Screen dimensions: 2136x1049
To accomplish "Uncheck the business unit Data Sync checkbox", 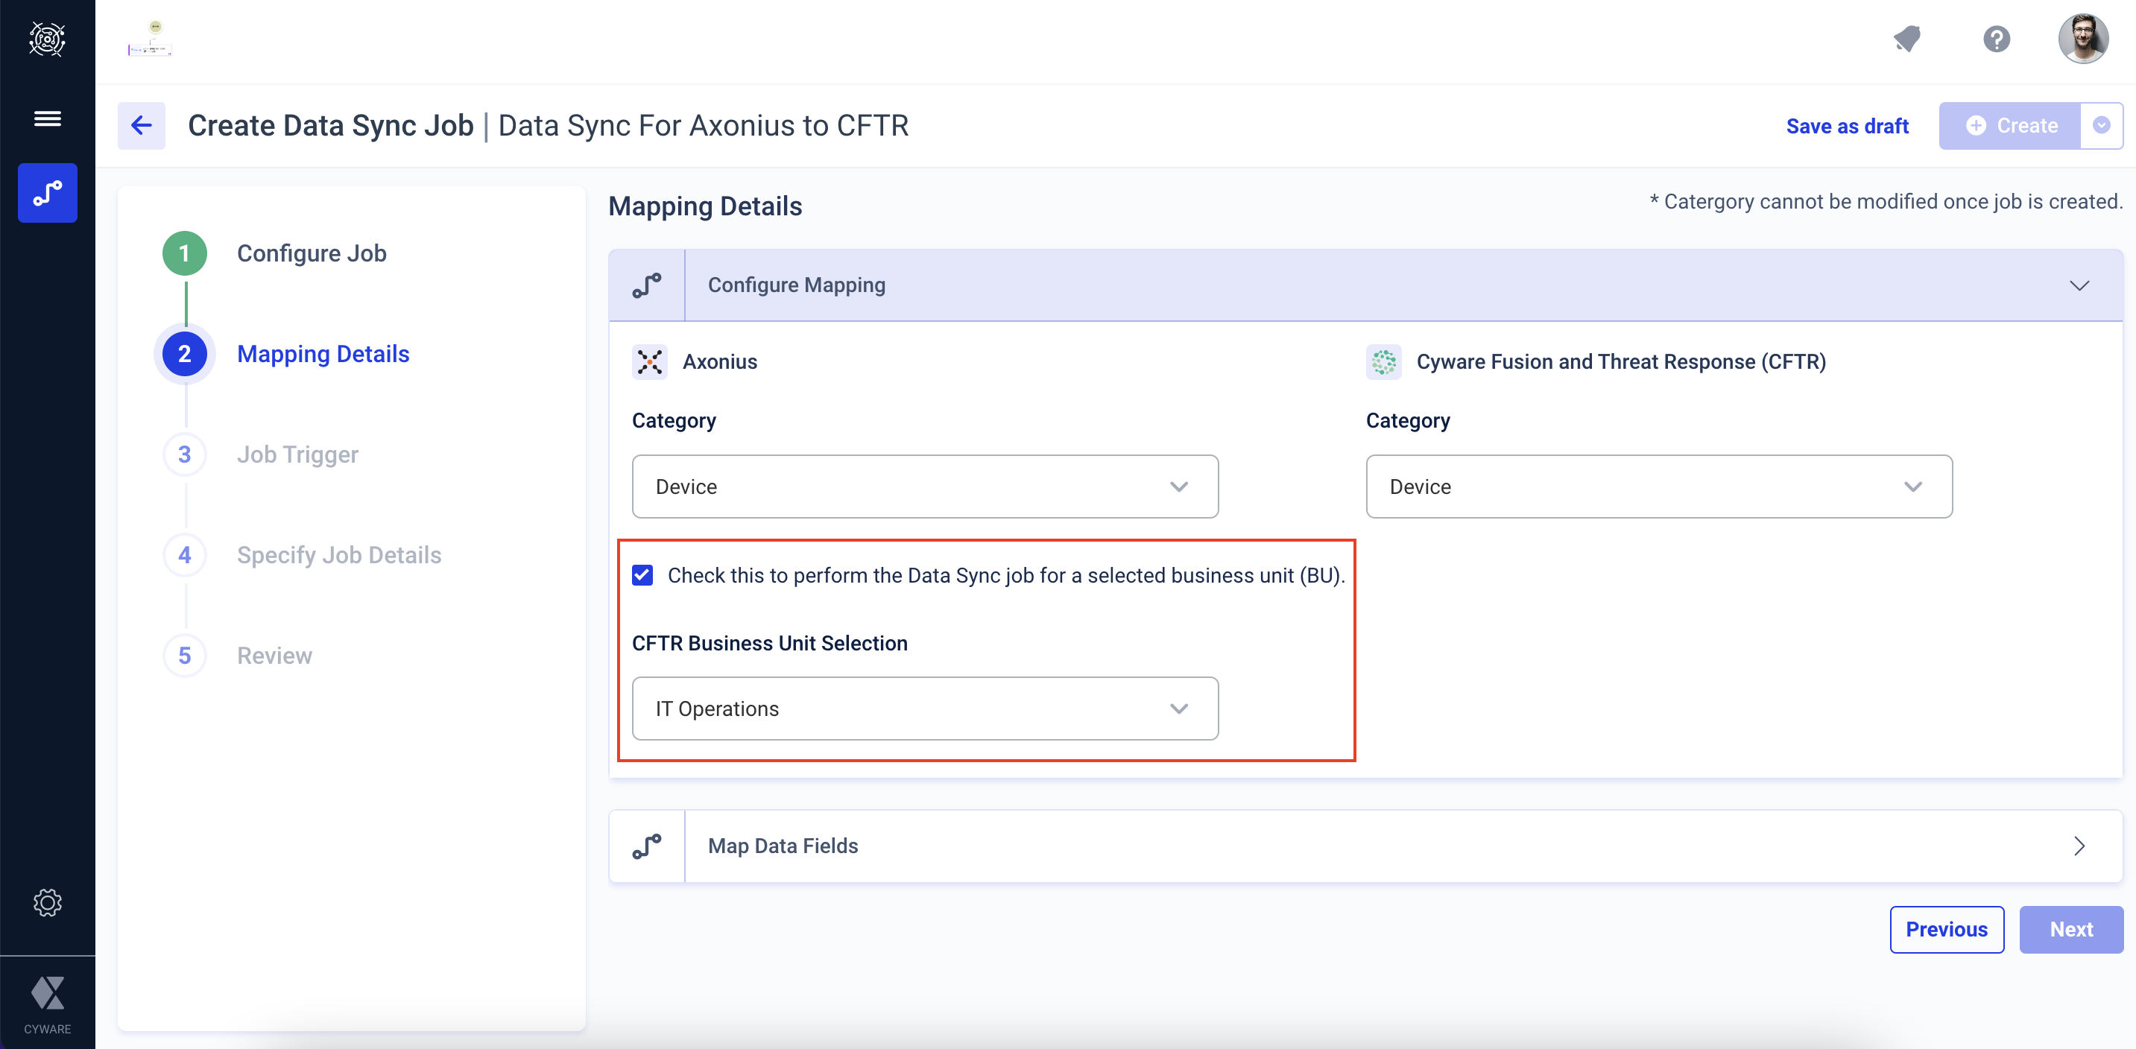I will [642, 575].
